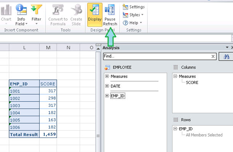Click the split box above the scrollbar
Image resolution: width=233 pixels, height=152 pixels.
click(98, 45)
